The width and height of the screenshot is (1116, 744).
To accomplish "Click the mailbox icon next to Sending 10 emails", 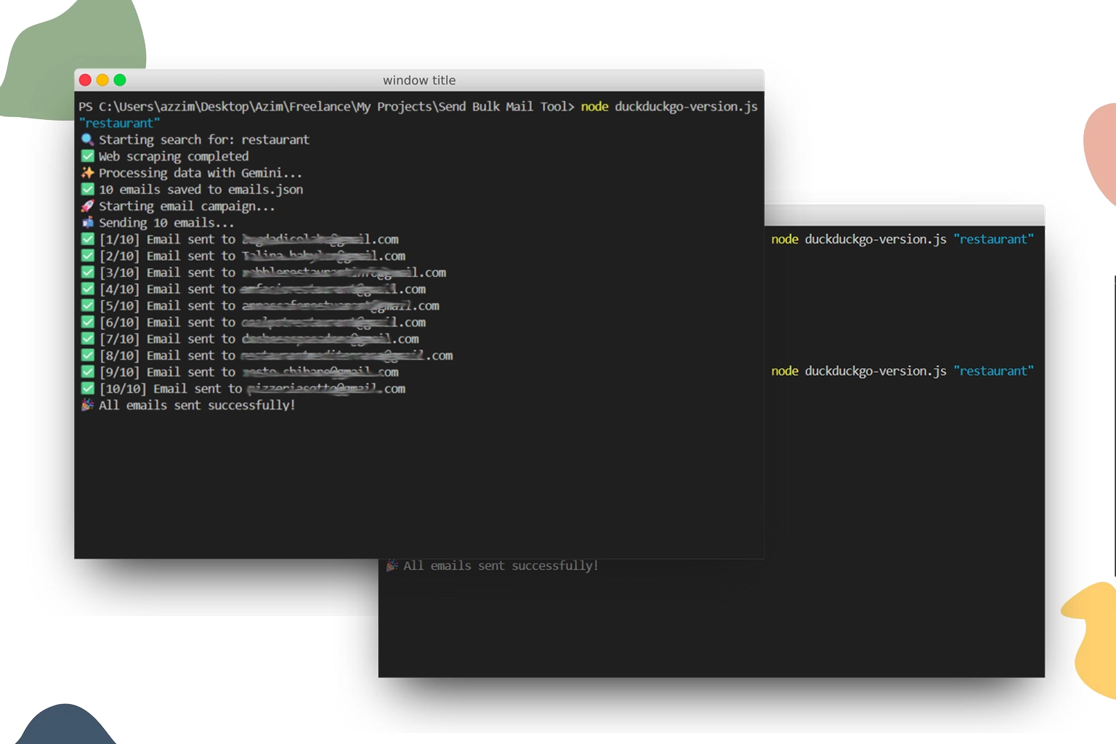I will (x=87, y=223).
